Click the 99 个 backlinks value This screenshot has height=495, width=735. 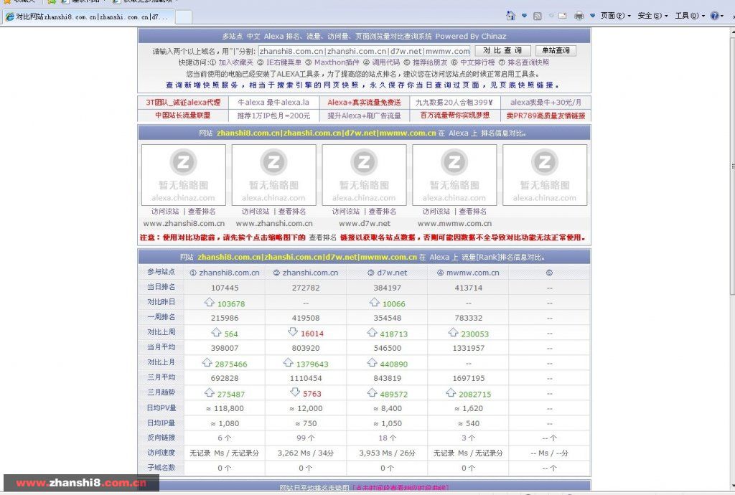click(306, 438)
